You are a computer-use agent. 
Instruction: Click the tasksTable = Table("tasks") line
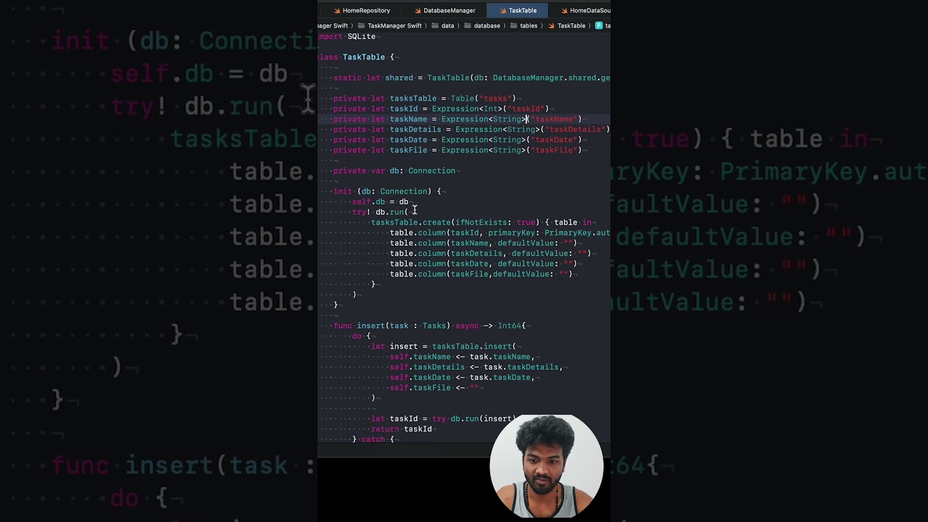(424, 98)
